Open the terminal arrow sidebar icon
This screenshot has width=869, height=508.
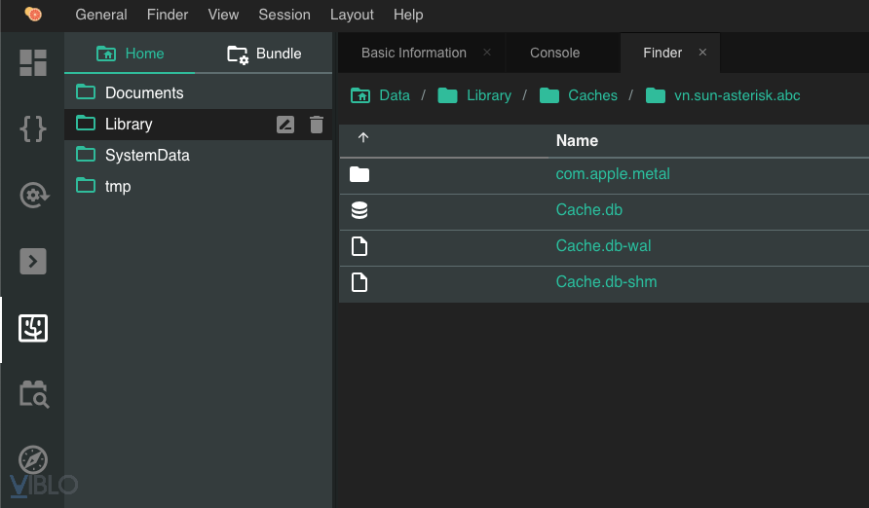33,261
